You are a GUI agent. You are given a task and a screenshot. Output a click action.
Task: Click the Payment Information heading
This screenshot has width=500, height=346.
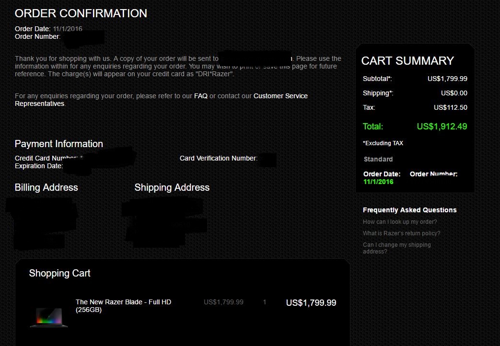coord(58,144)
